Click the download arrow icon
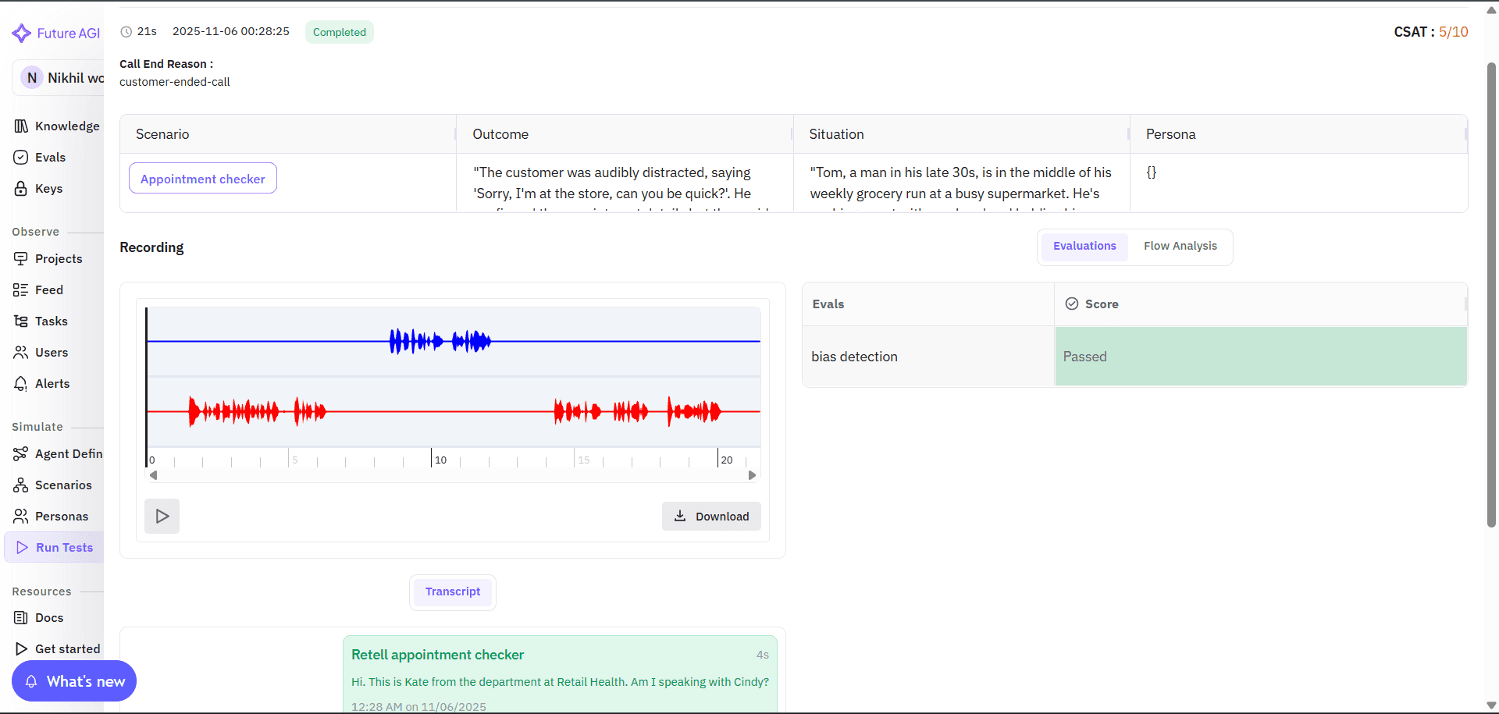The image size is (1499, 714). tap(680, 516)
